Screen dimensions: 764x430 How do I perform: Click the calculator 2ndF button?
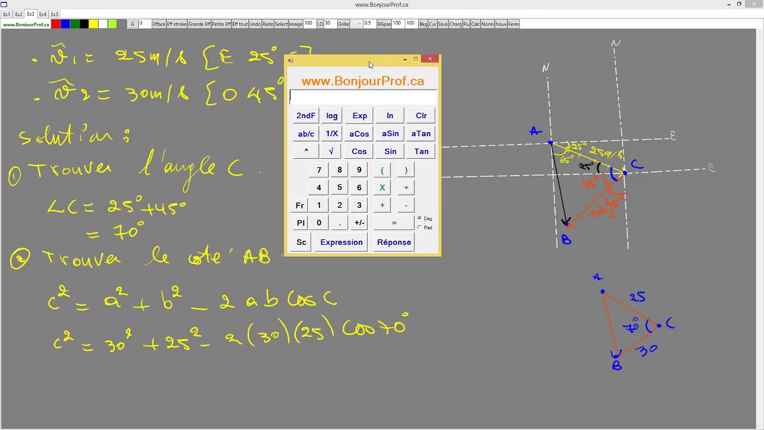coord(306,116)
